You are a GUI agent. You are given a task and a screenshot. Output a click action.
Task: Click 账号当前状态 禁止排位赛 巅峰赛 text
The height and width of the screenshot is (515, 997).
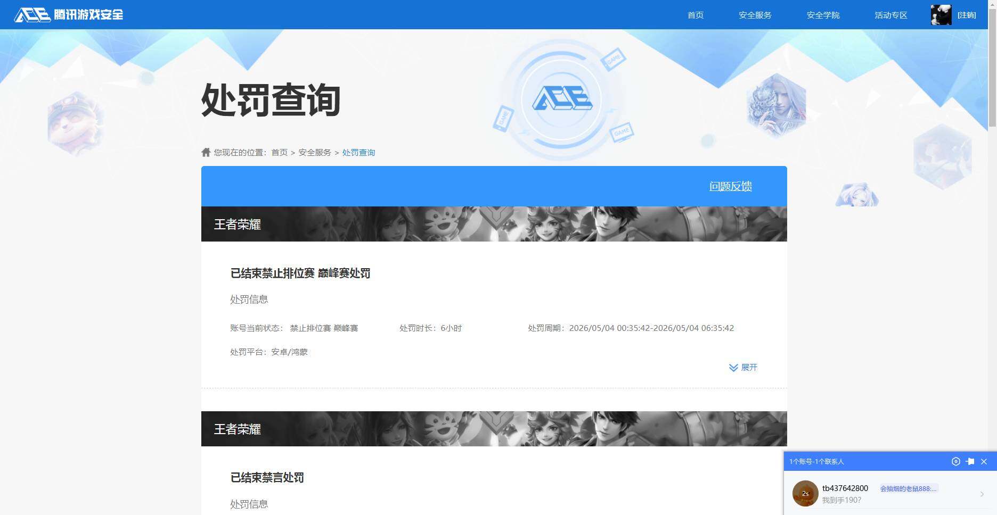pos(294,328)
